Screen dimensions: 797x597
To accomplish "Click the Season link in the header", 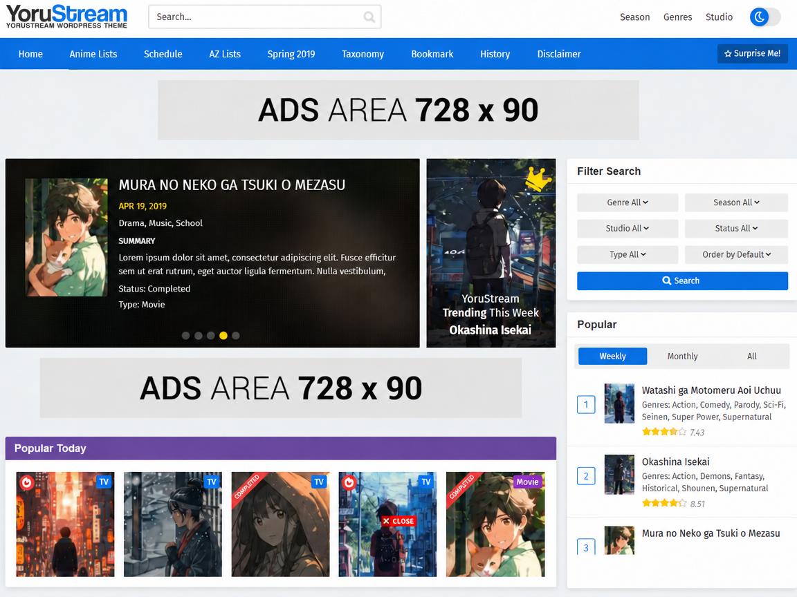I will click(x=635, y=17).
